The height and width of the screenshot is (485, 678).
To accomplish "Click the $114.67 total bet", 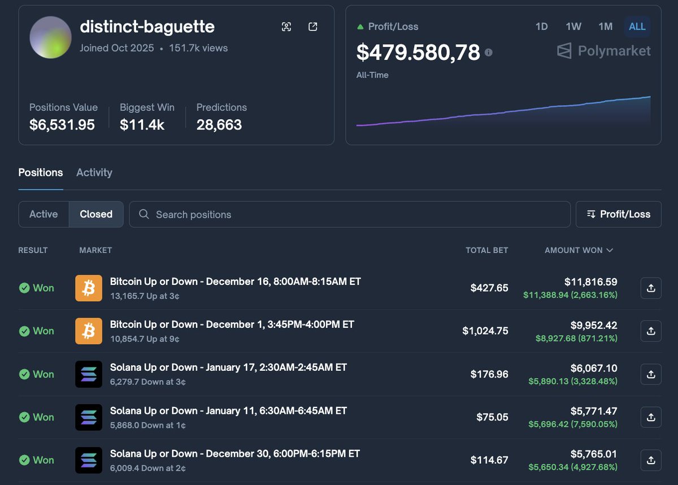I will coord(489,460).
